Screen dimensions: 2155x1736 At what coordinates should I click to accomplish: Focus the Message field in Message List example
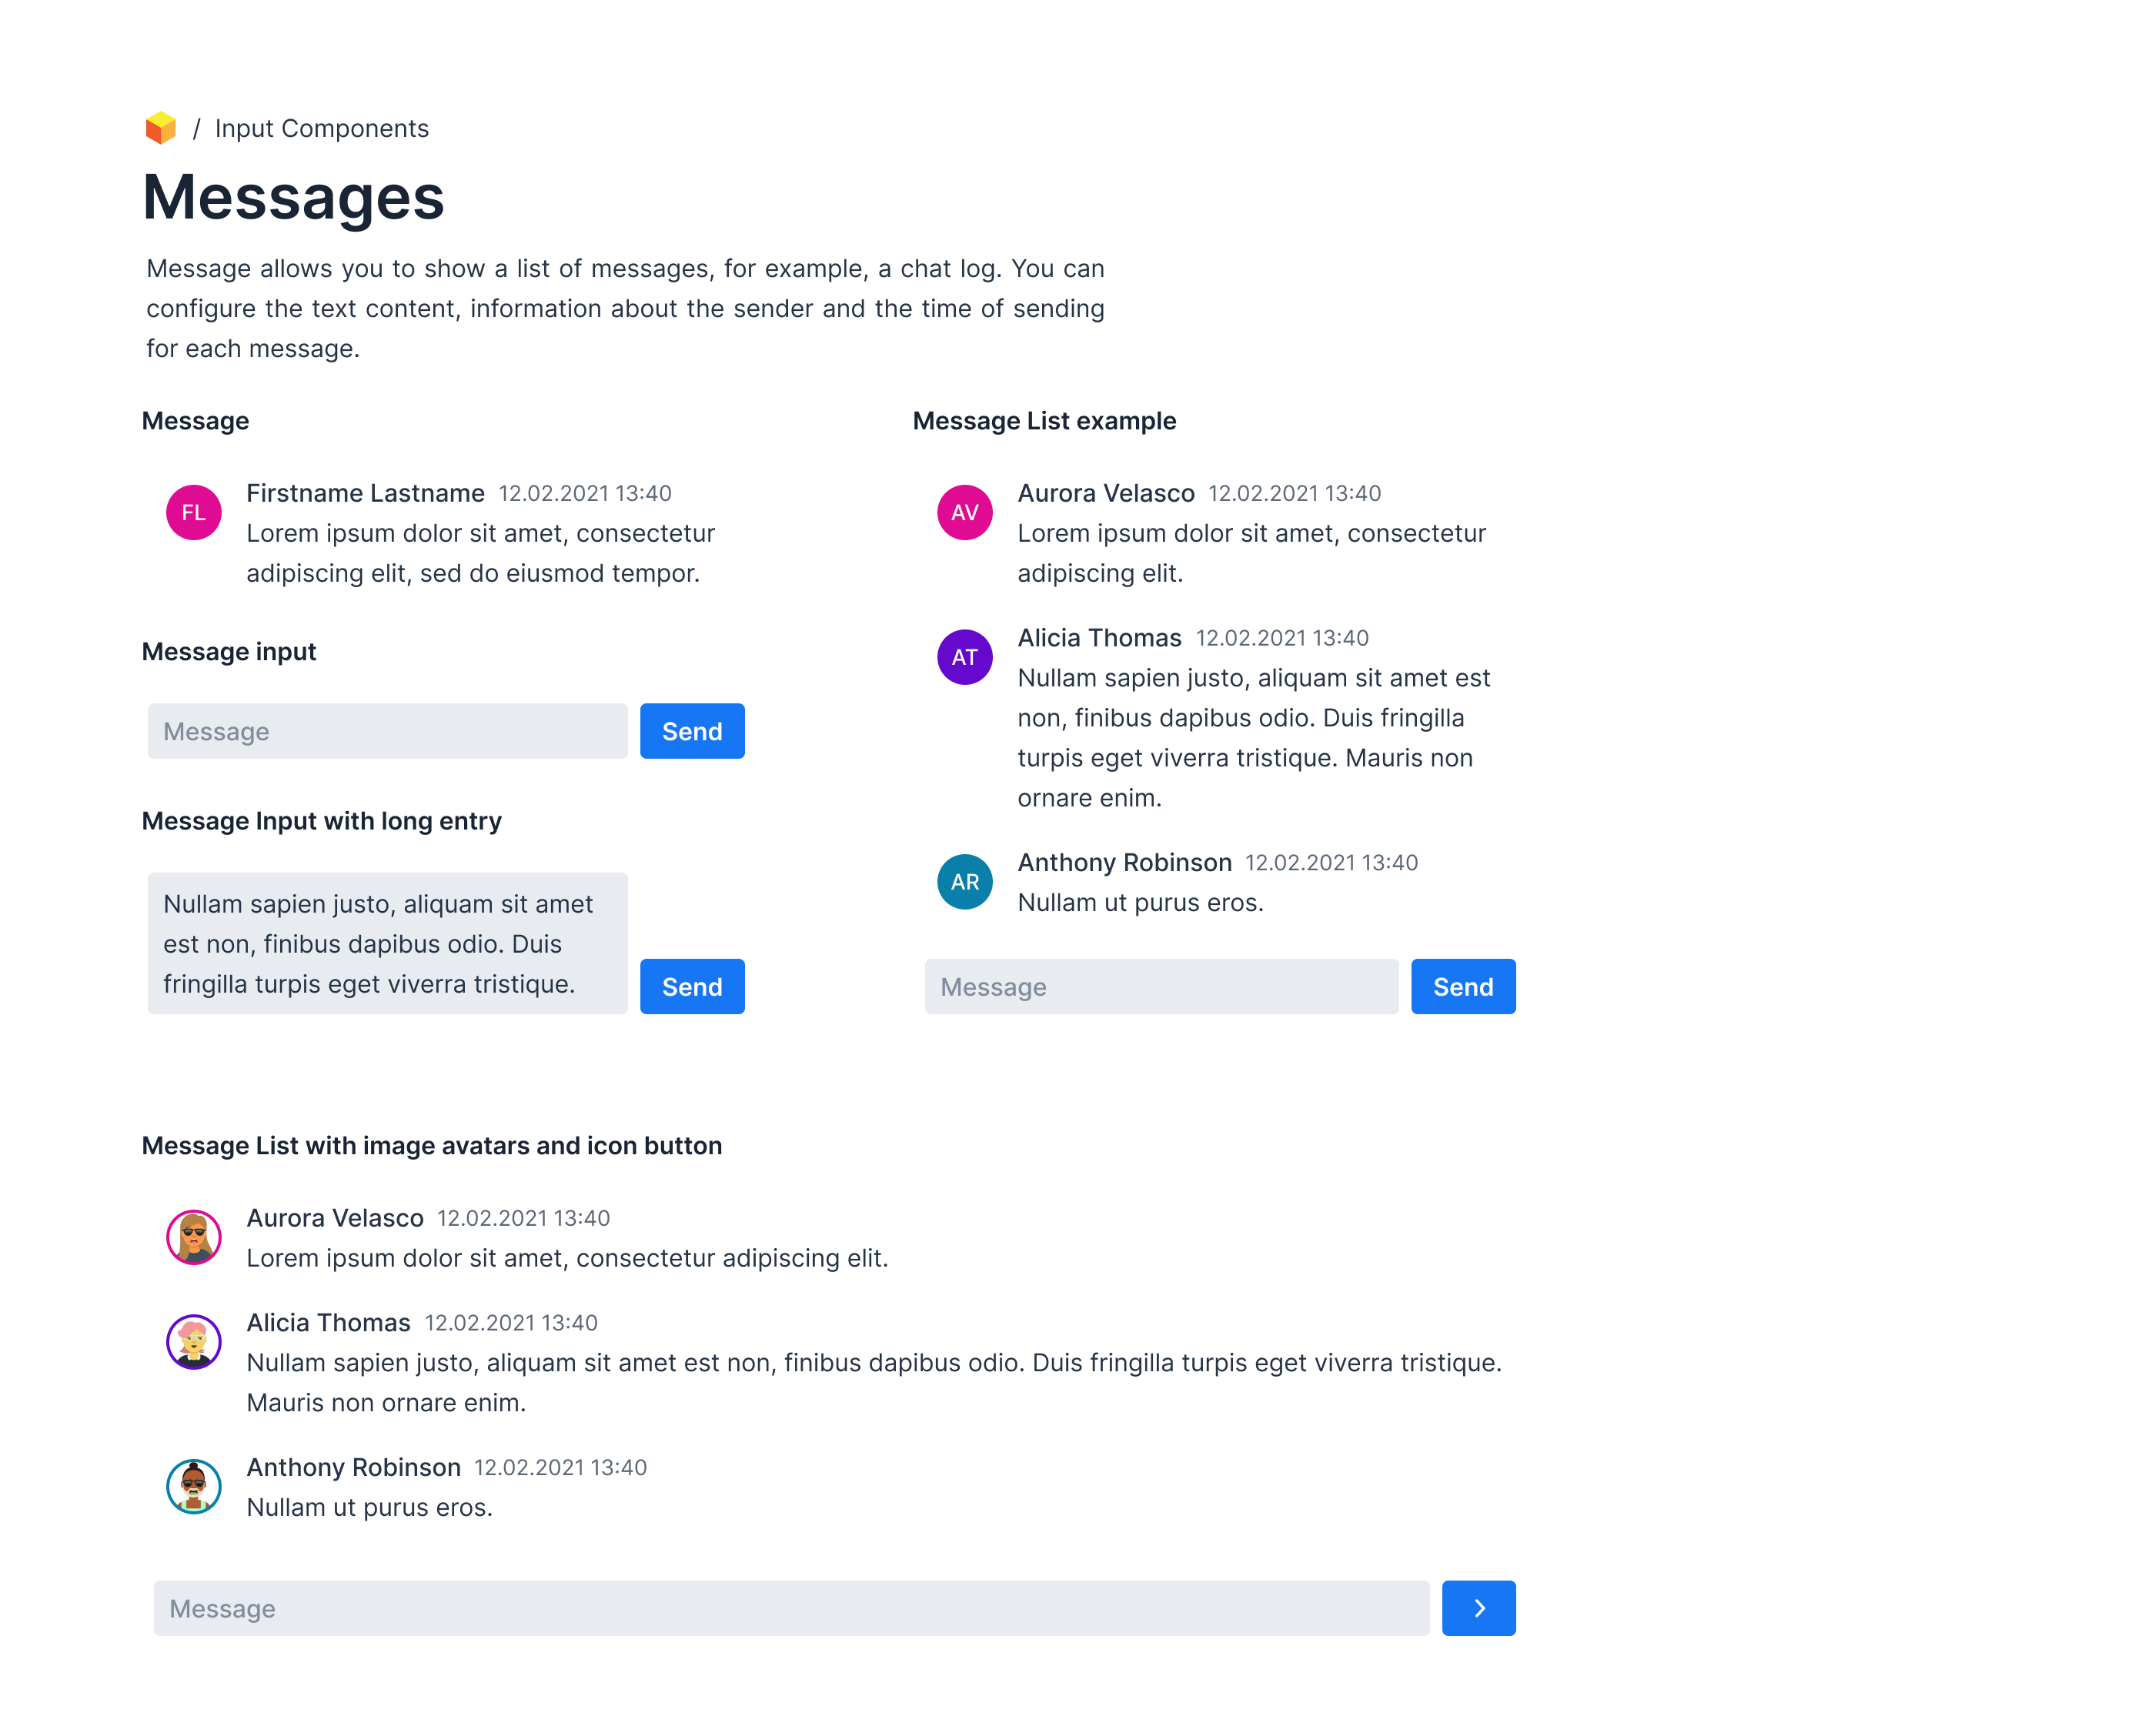tap(1161, 987)
